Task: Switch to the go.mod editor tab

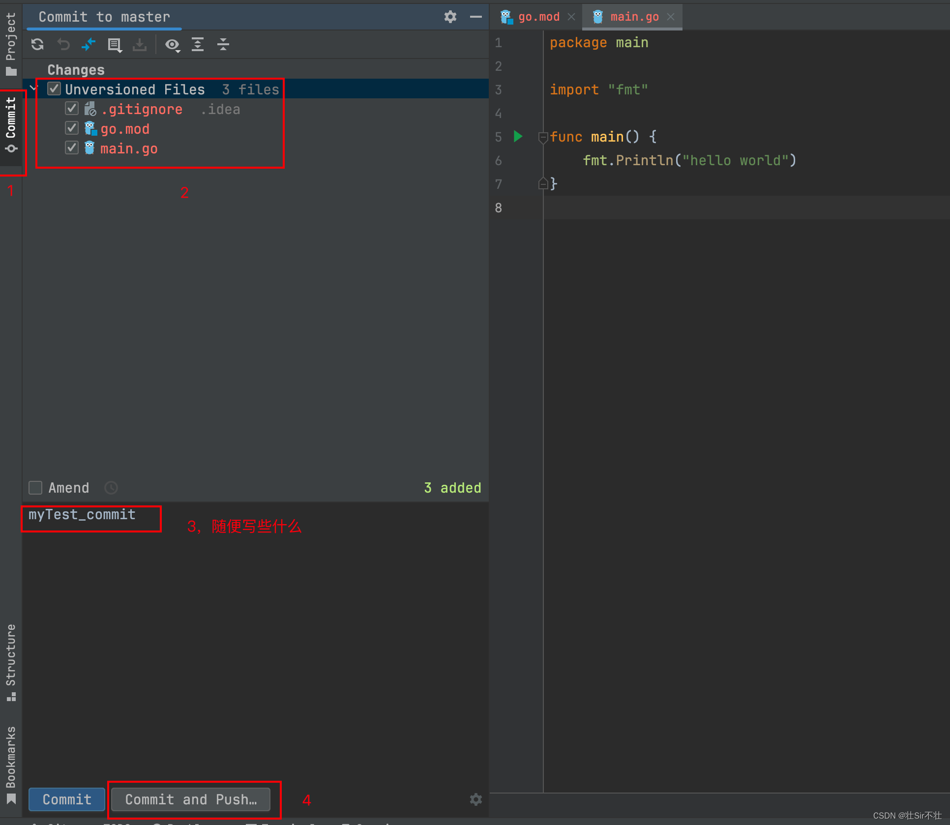Action: [x=538, y=17]
